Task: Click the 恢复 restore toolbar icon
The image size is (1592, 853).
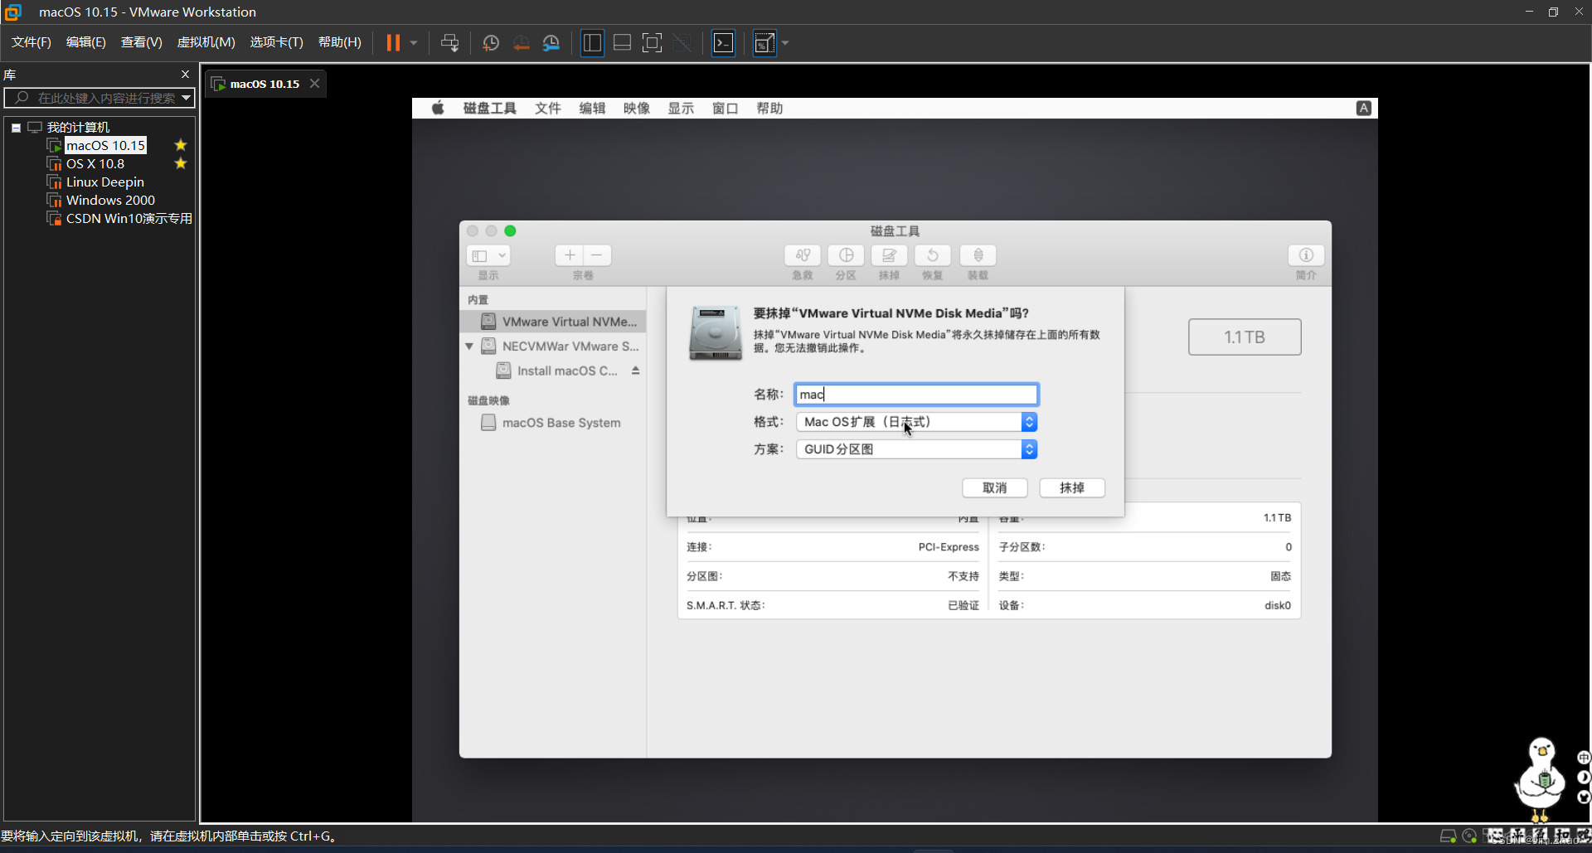Action: click(x=933, y=255)
